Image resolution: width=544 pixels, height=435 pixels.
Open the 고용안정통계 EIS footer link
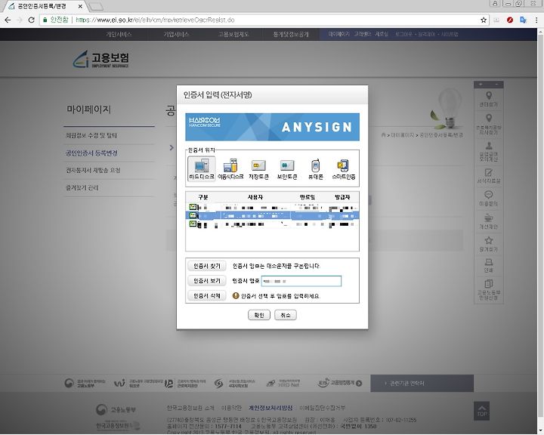[340, 383]
